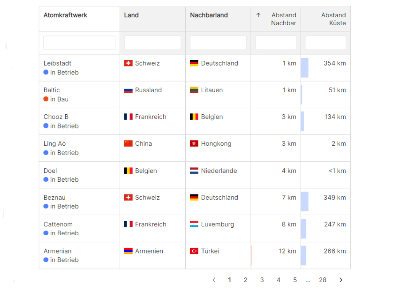This screenshot has width=399, height=288.
Task: Go to previous page with left chevron
Action: coord(214,280)
